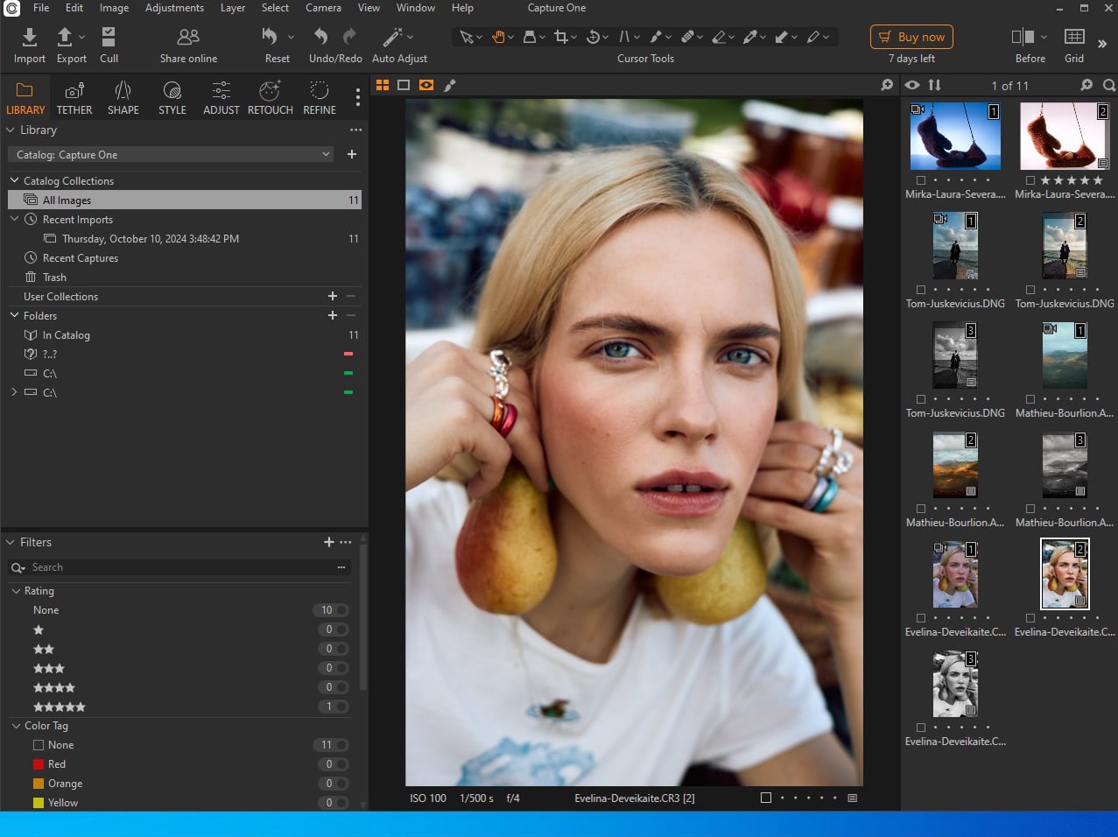Click the viewer zoom magnifier icon
1118x837 pixels.
coord(887,85)
